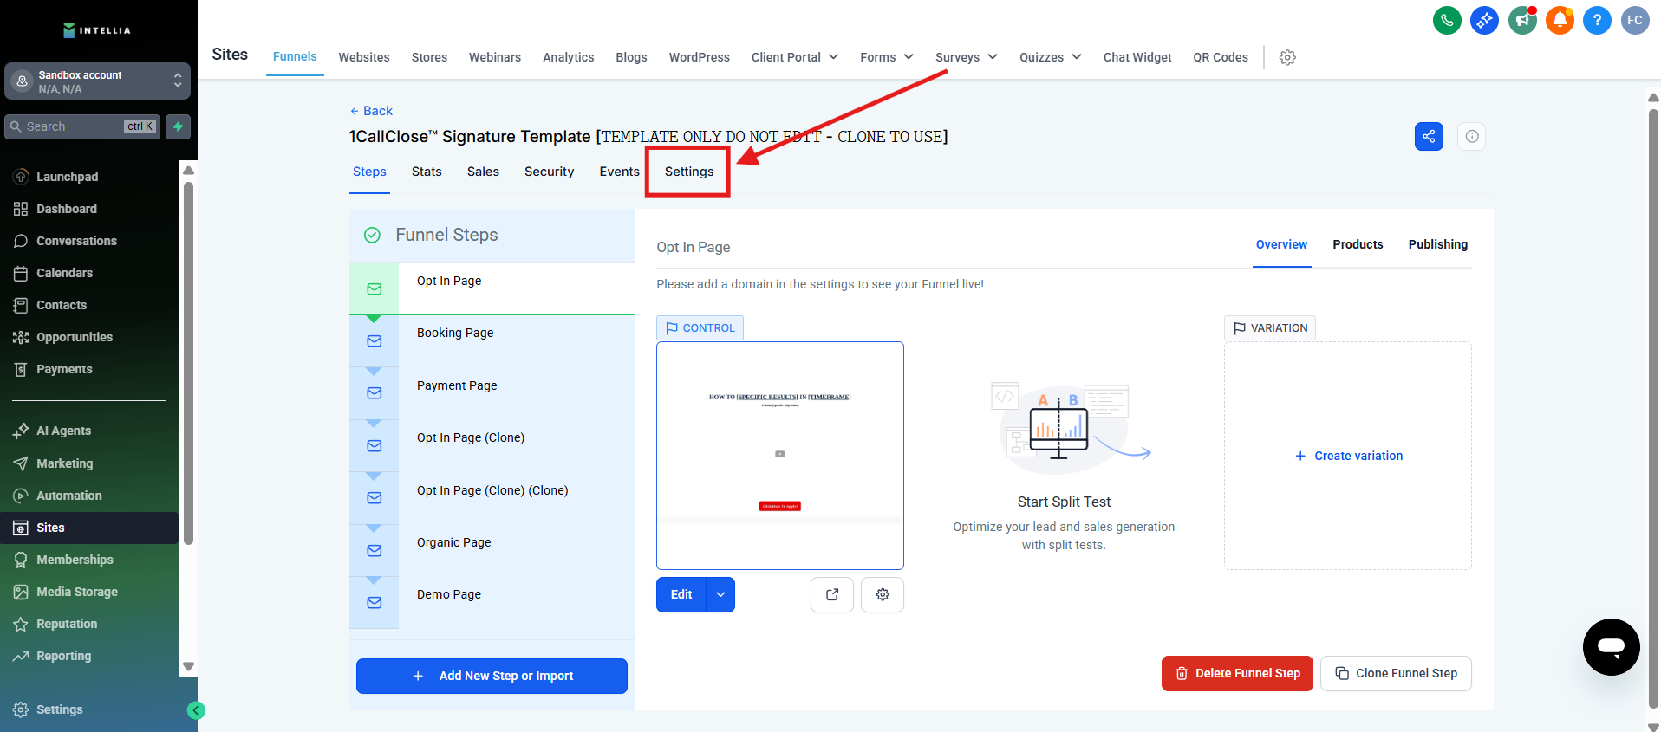Expand the Surveys dropdown
Viewport: 1661px width, 732px height.
click(x=966, y=57)
